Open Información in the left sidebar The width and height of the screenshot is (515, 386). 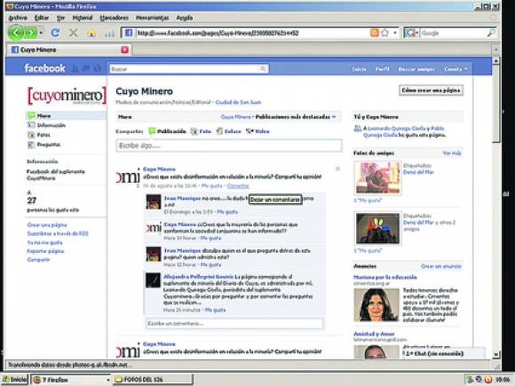coord(51,125)
